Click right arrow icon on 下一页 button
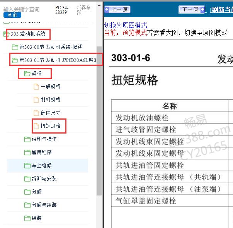The height and width of the screenshot is (228, 233). pyautogui.click(x=202, y=10)
